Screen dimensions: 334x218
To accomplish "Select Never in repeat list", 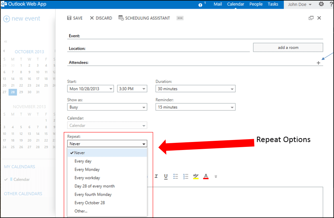I will (x=107, y=153).
